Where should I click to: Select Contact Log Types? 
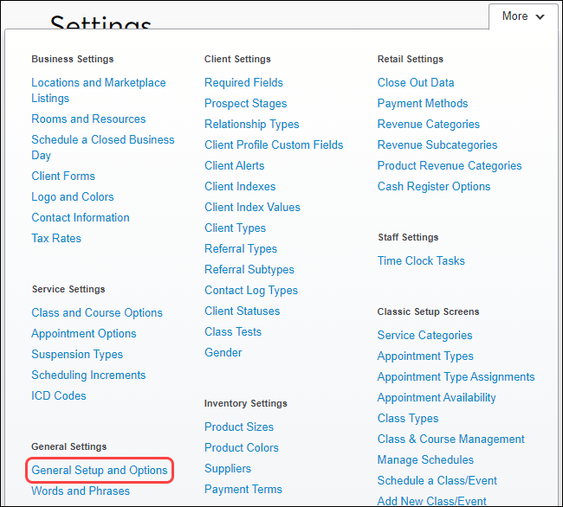coord(251,291)
